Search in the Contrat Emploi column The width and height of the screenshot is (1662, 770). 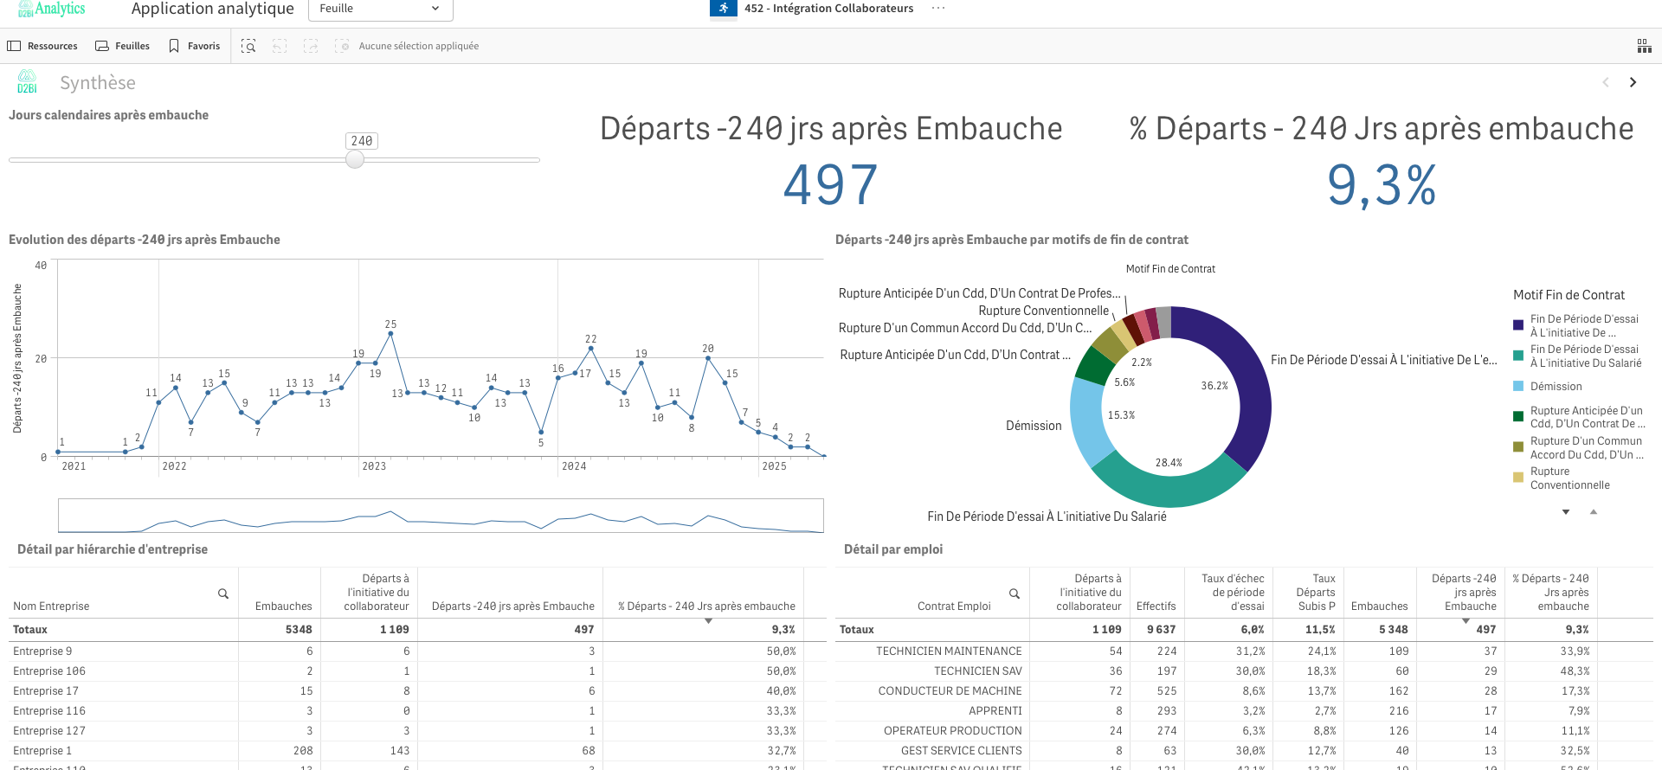(x=1015, y=594)
